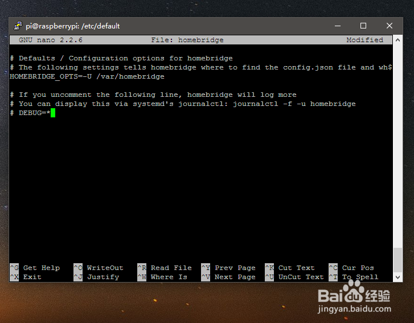Click '^Y Prev Page' shortcut
414x323 pixels.
[228, 268]
